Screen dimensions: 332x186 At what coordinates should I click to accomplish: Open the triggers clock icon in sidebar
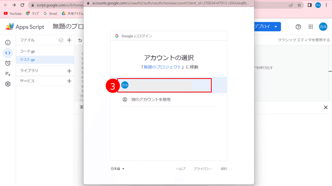(x=8, y=63)
